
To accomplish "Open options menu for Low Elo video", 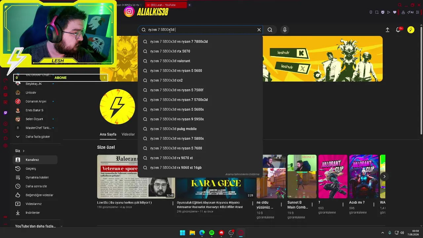I will click(x=173, y=204).
